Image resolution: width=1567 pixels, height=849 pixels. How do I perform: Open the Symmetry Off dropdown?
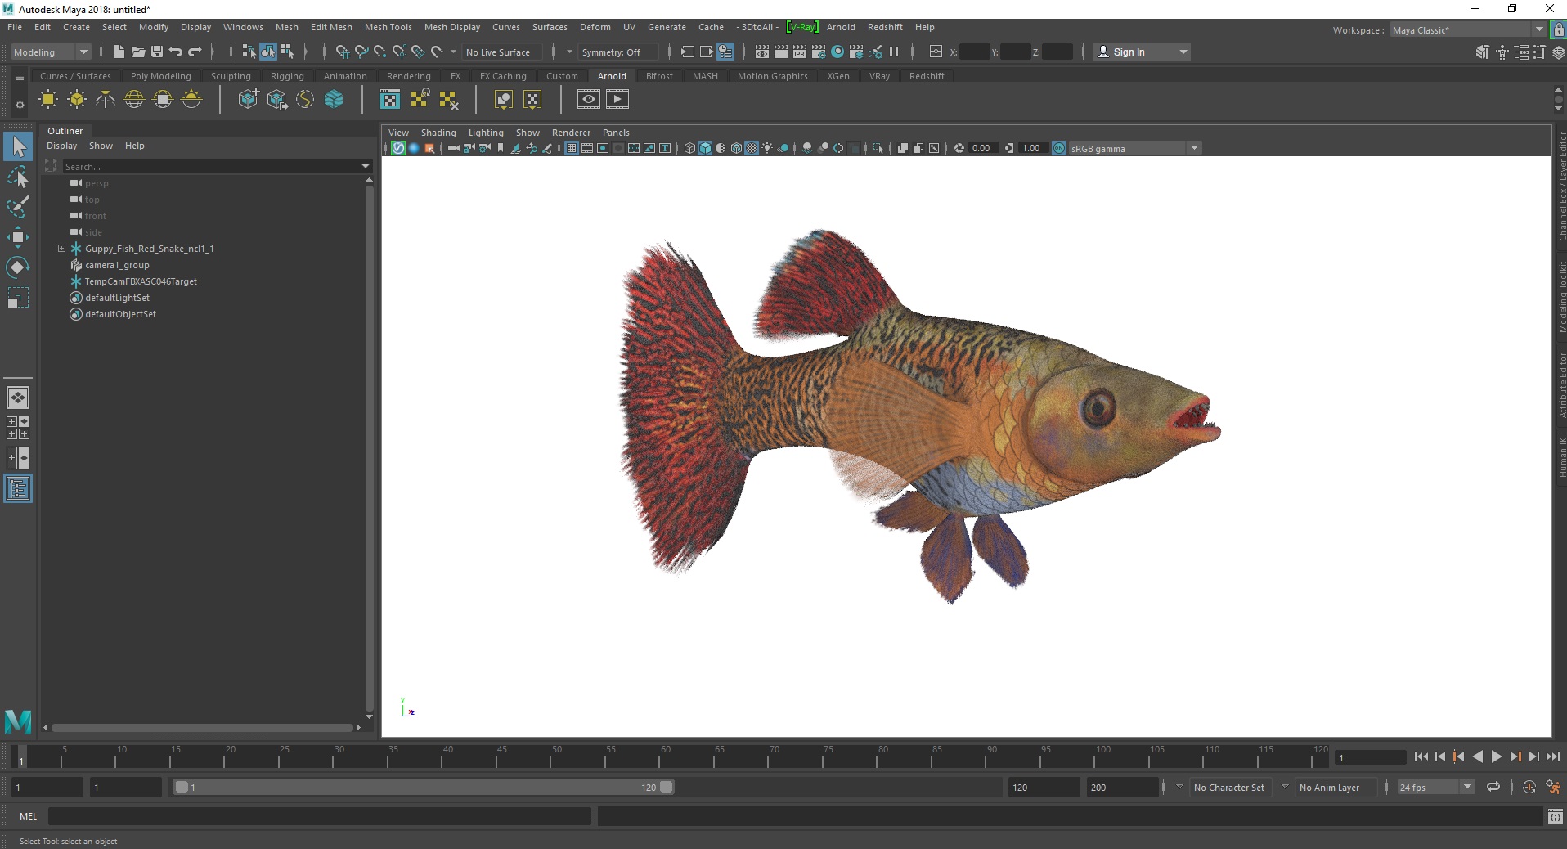click(618, 52)
